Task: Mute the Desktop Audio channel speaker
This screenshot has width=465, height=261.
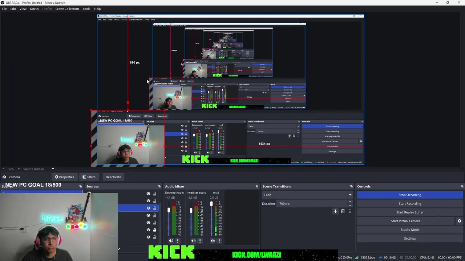Action: 171,241
